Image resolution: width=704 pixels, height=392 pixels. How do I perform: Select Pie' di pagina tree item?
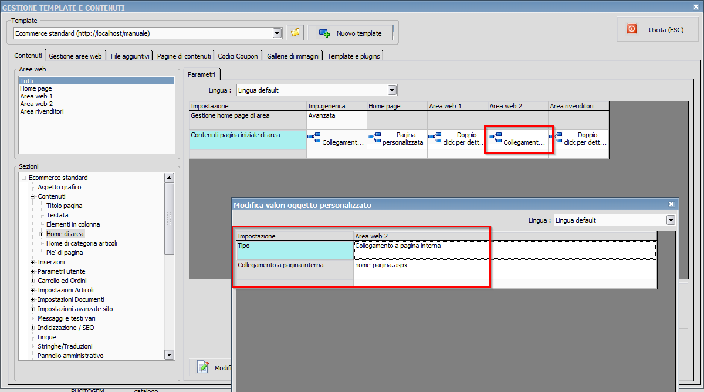point(65,253)
